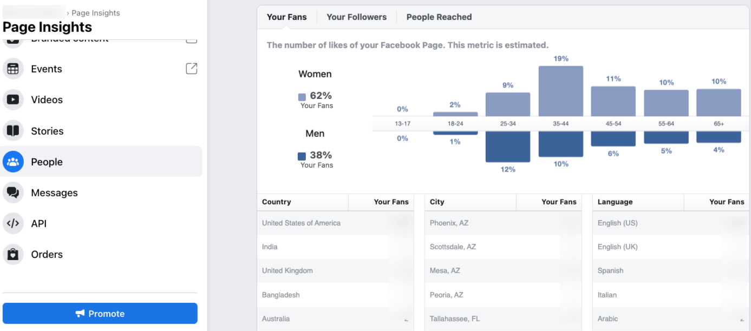
Task: Click Phoenix, AZ in the City table
Action: (449, 223)
